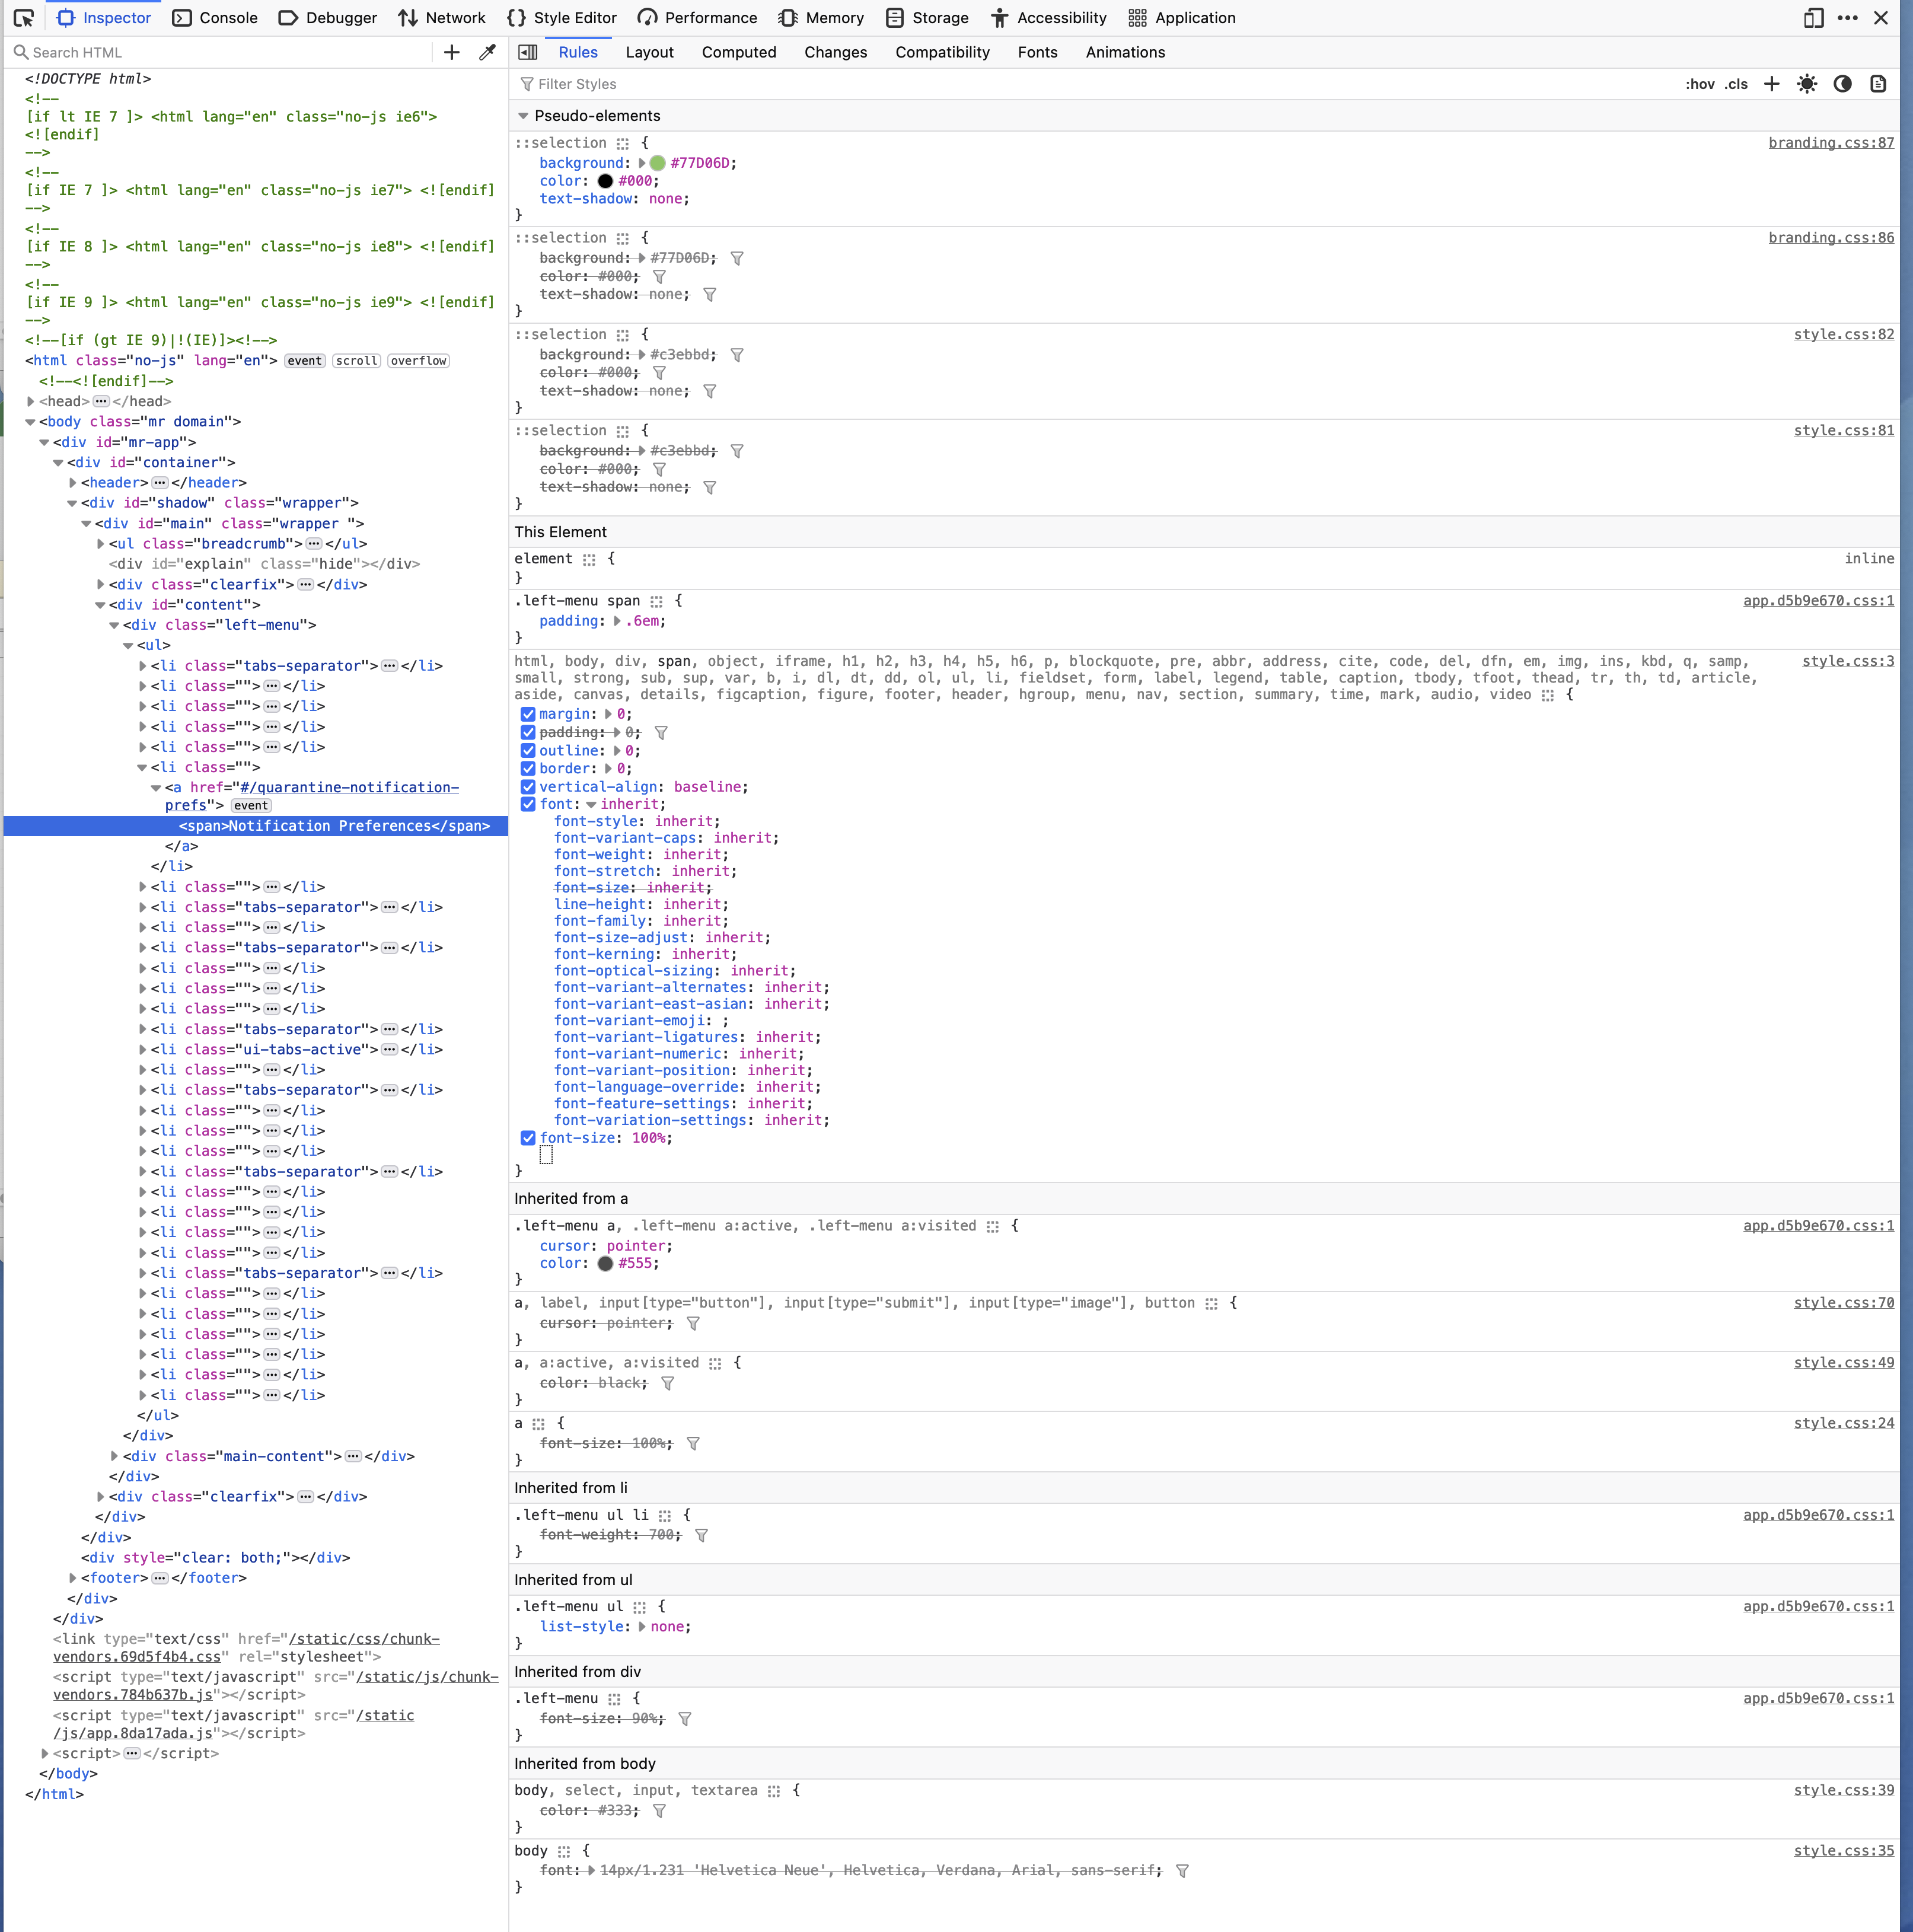Click the green #77D06D color swatch
Image resolution: width=1913 pixels, height=1932 pixels.
click(657, 163)
